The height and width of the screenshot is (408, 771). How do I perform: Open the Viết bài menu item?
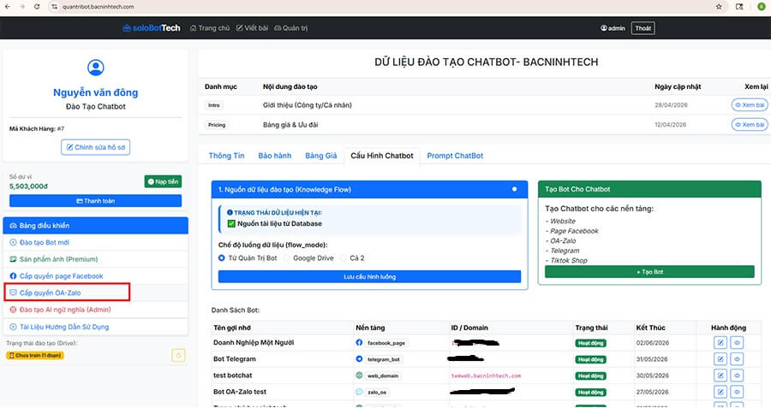(x=252, y=28)
